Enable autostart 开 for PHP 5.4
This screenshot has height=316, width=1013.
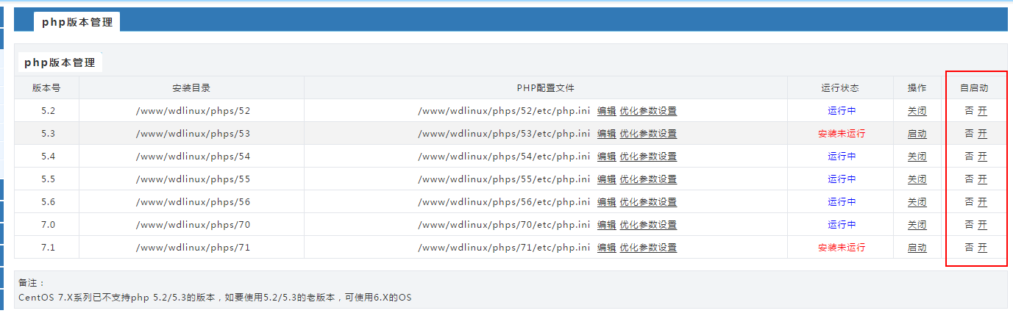(x=982, y=157)
